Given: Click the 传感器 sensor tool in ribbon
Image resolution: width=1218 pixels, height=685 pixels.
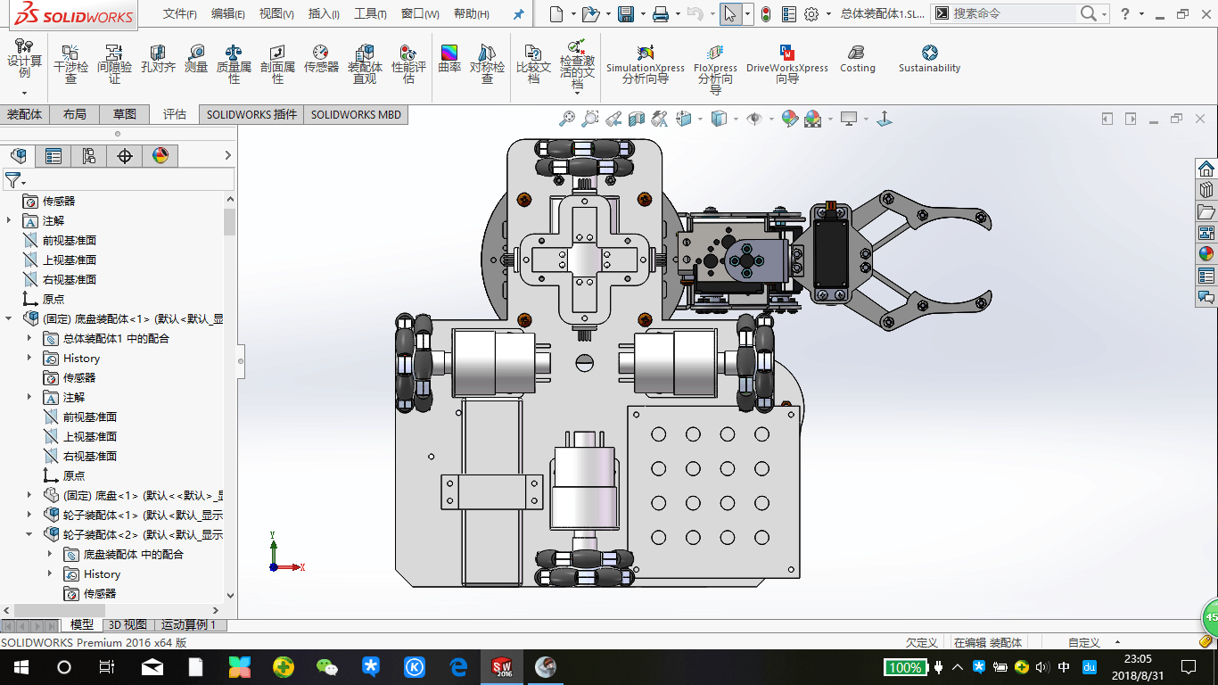Looking at the screenshot, I should [321, 60].
